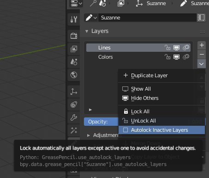
Task: Open the Modifiers wrench tab
Action: click(x=74, y=117)
